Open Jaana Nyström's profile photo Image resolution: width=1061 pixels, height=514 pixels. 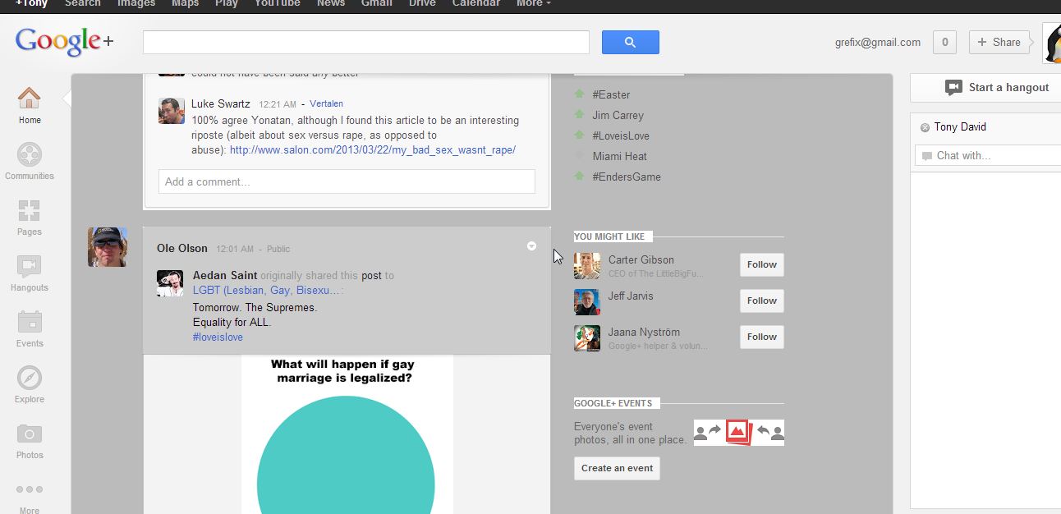pyautogui.click(x=587, y=338)
